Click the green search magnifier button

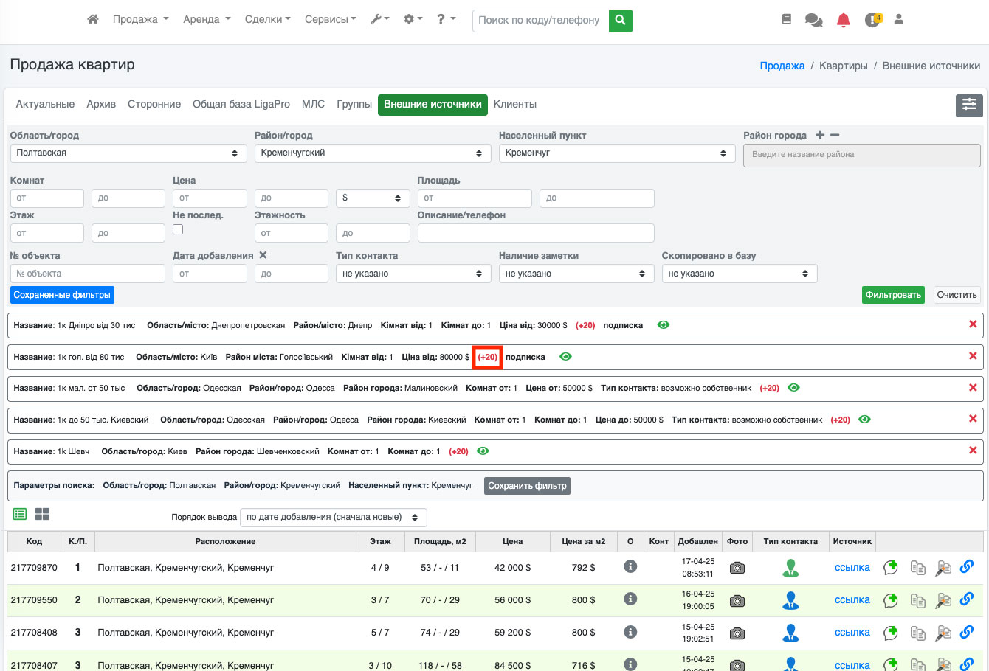[x=620, y=20]
